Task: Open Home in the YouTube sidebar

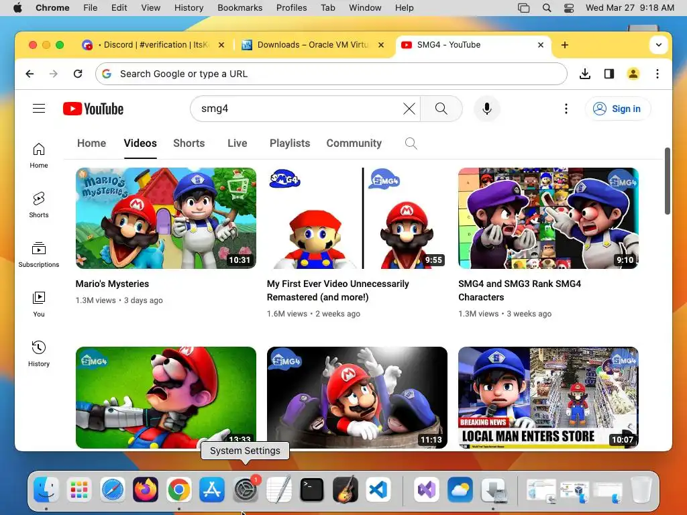Action: pos(39,156)
